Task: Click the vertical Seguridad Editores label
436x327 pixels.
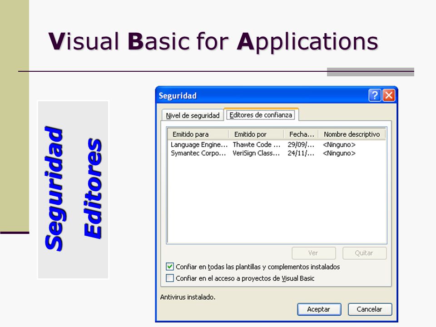Action: coord(73,189)
